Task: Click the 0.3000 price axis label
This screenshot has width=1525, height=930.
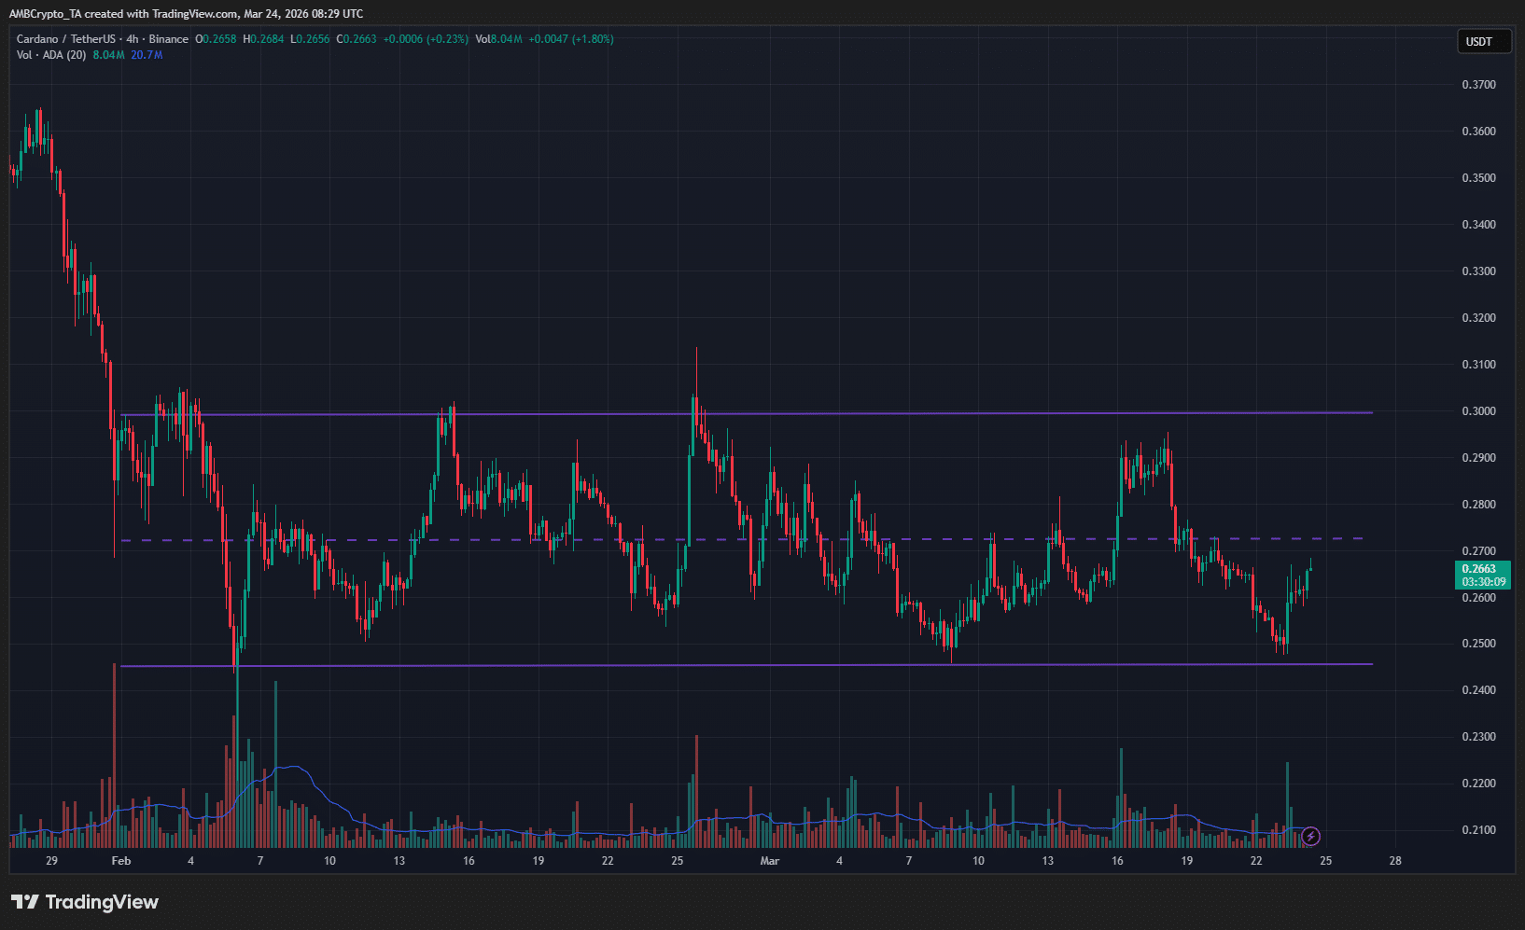Action: coord(1478,411)
